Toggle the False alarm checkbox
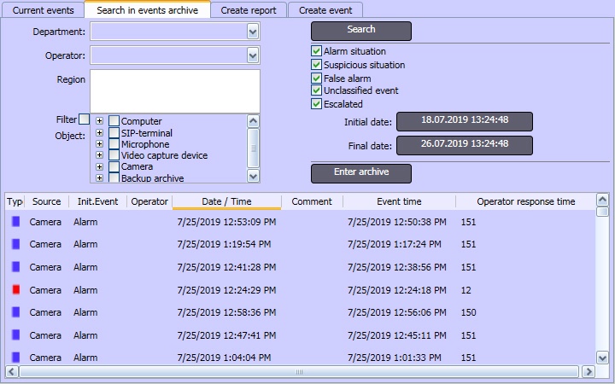Viewport: 615px width, 384px height. 317,79
